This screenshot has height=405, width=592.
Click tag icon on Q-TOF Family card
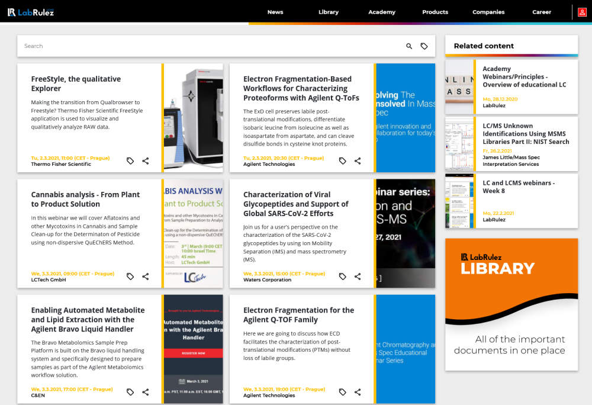coord(342,392)
